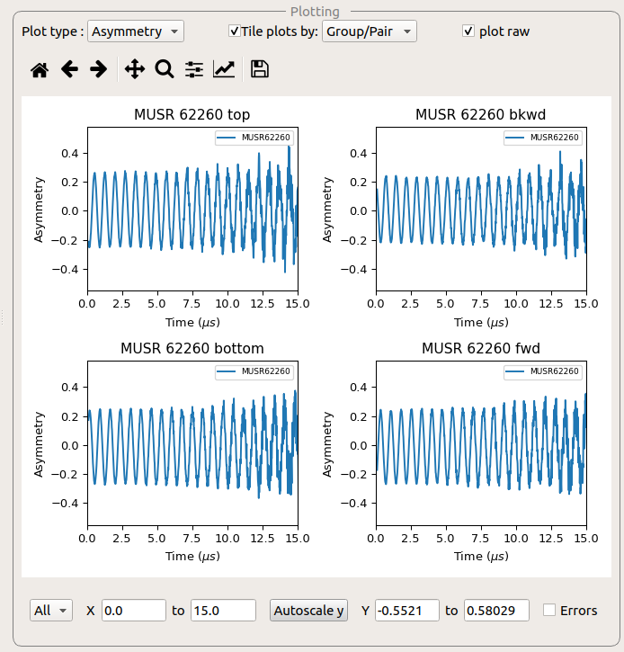Enable the Errors checkbox
This screenshot has width=624, height=652.
(x=549, y=611)
